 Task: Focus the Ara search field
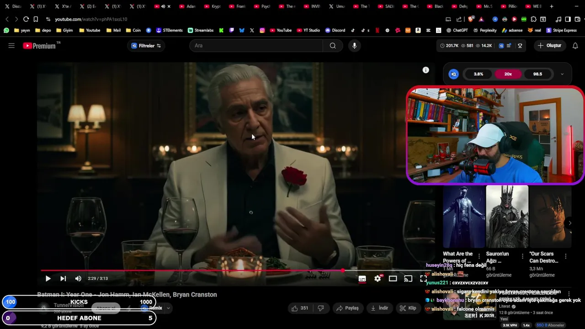point(256,46)
